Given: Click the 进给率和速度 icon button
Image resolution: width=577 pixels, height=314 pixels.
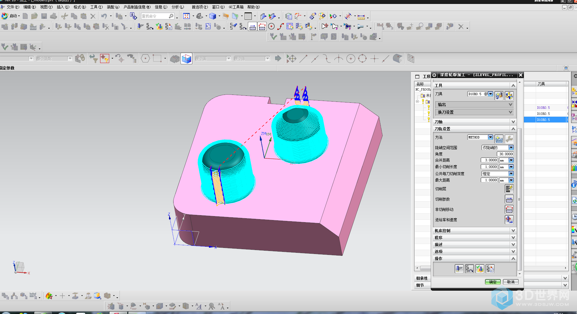Looking at the screenshot, I should [x=509, y=220].
